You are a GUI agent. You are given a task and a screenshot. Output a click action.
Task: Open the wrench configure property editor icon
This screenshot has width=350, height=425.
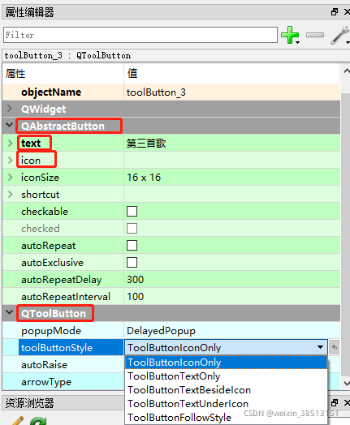click(339, 35)
